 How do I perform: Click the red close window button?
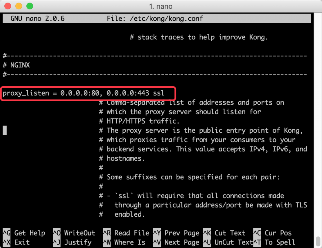(x=8, y=6)
